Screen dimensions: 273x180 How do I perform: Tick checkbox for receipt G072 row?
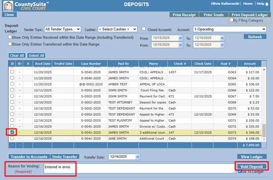[12, 126]
